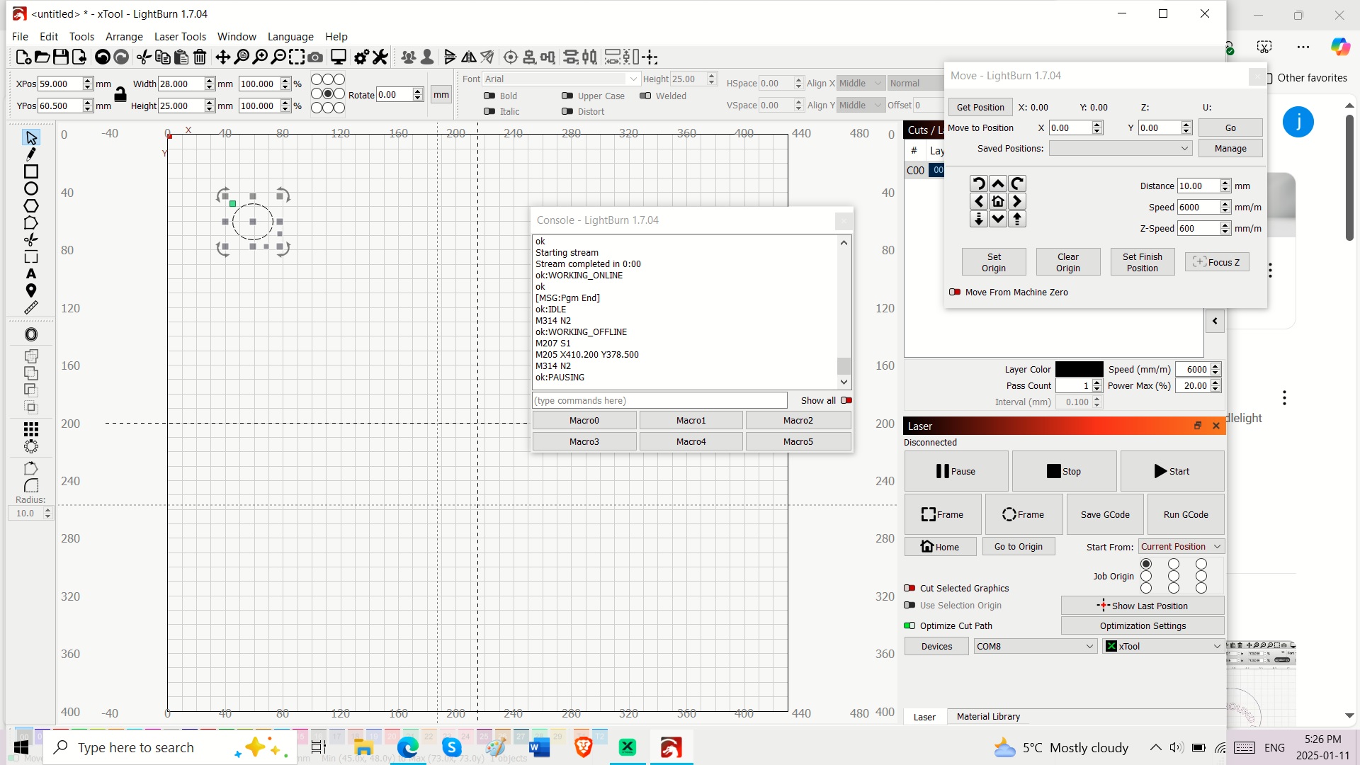Select the pointer Select tool
The image size is (1360, 765).
tap(31, 137)
